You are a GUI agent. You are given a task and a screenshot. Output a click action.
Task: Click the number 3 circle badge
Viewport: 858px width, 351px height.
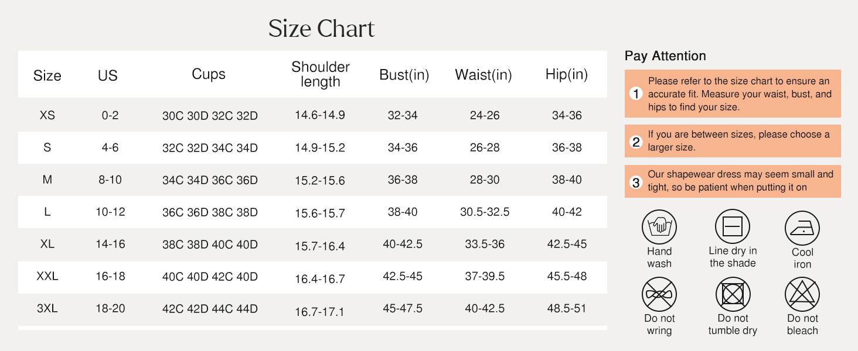[x=636, y=183]
